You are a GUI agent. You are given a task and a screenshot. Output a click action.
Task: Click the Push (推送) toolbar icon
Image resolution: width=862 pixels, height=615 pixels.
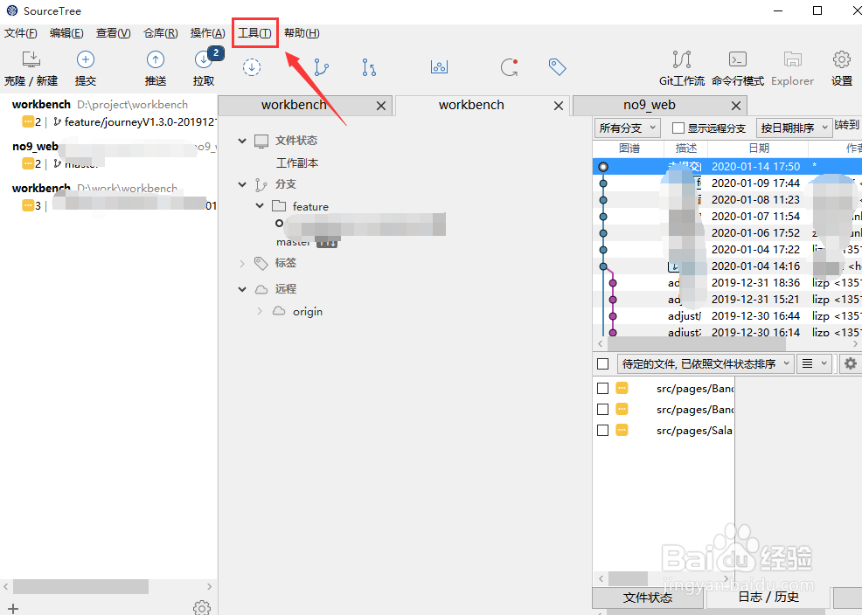156,59
